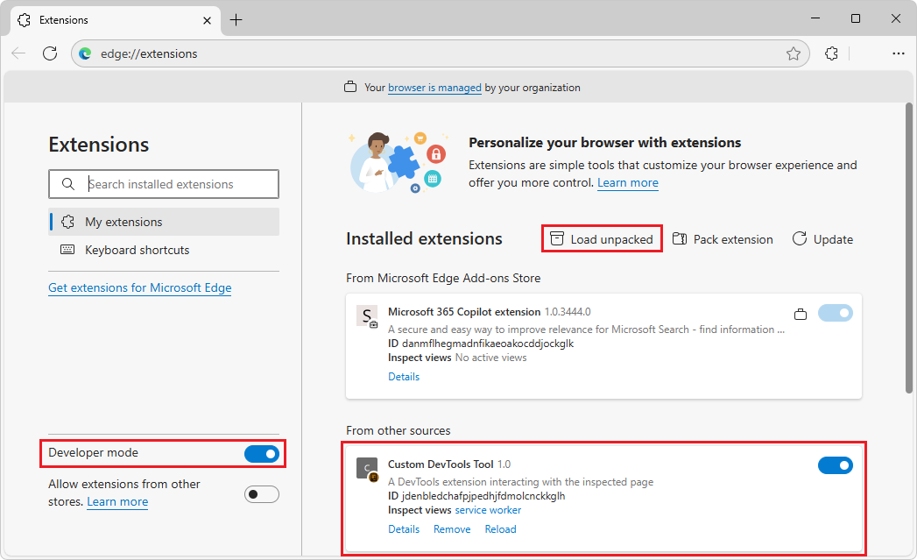Reload the page with the refresh icon
Viewport: 917px width, 560px height.
[x=50, y=53]
